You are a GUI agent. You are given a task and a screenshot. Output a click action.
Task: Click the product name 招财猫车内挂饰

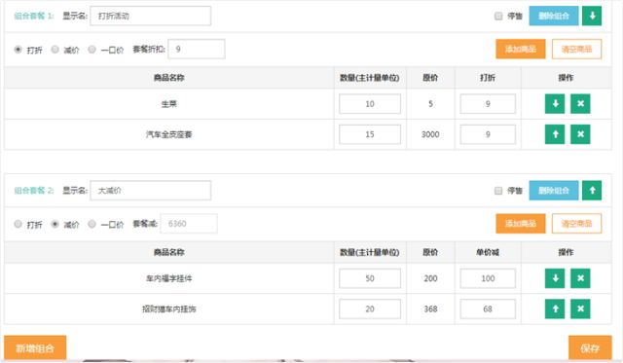click(168, 309)
